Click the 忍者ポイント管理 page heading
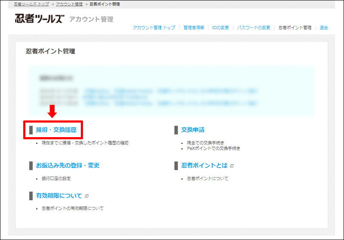 (50, 51)
